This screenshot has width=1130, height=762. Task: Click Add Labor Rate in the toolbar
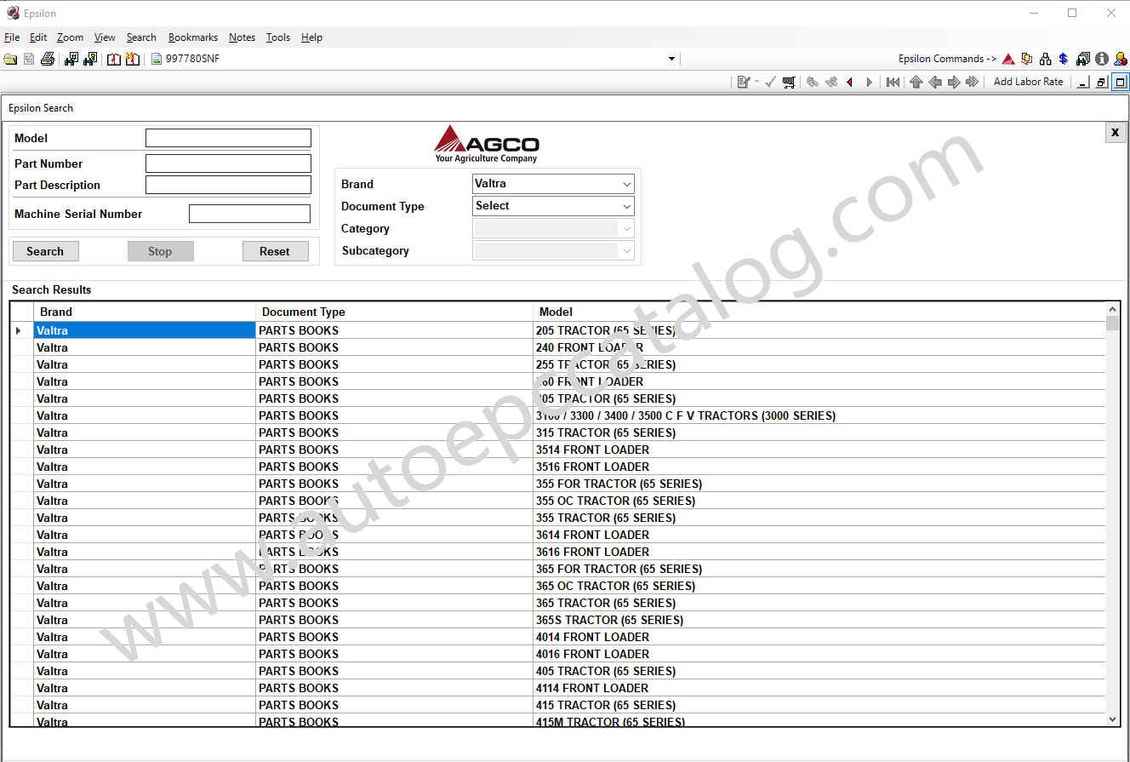coord(1028,82)
